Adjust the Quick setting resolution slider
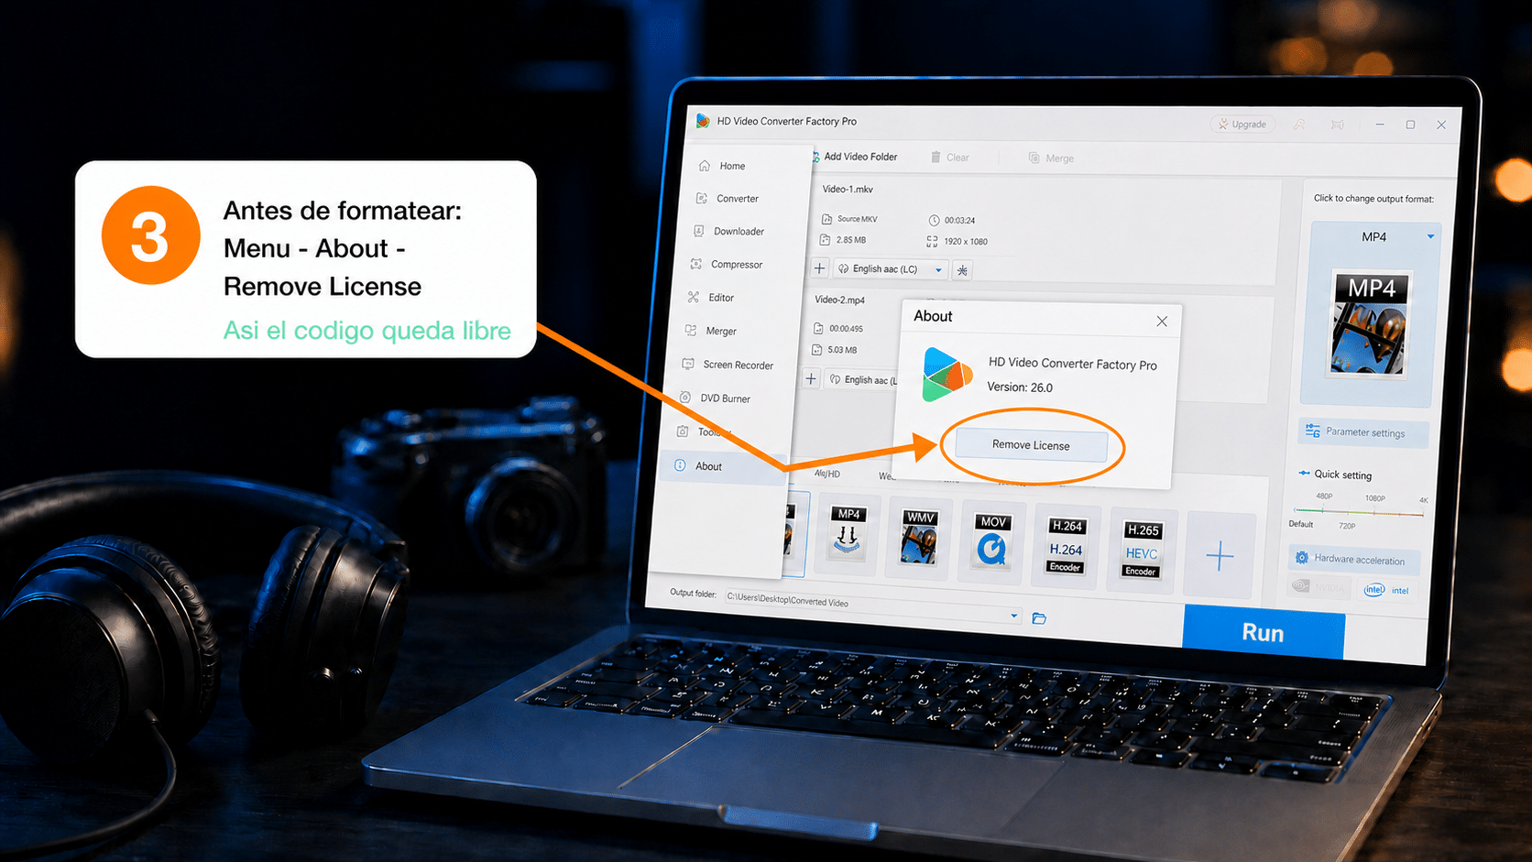1532x862 pixels. [x=1360, y=514]
